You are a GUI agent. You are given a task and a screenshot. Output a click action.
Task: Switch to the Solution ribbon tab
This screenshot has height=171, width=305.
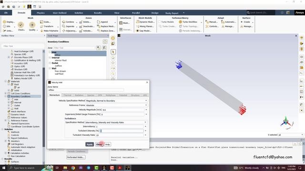79,13
